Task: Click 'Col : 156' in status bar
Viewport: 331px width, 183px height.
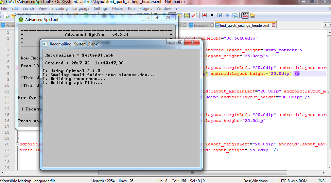Action: 179,181
